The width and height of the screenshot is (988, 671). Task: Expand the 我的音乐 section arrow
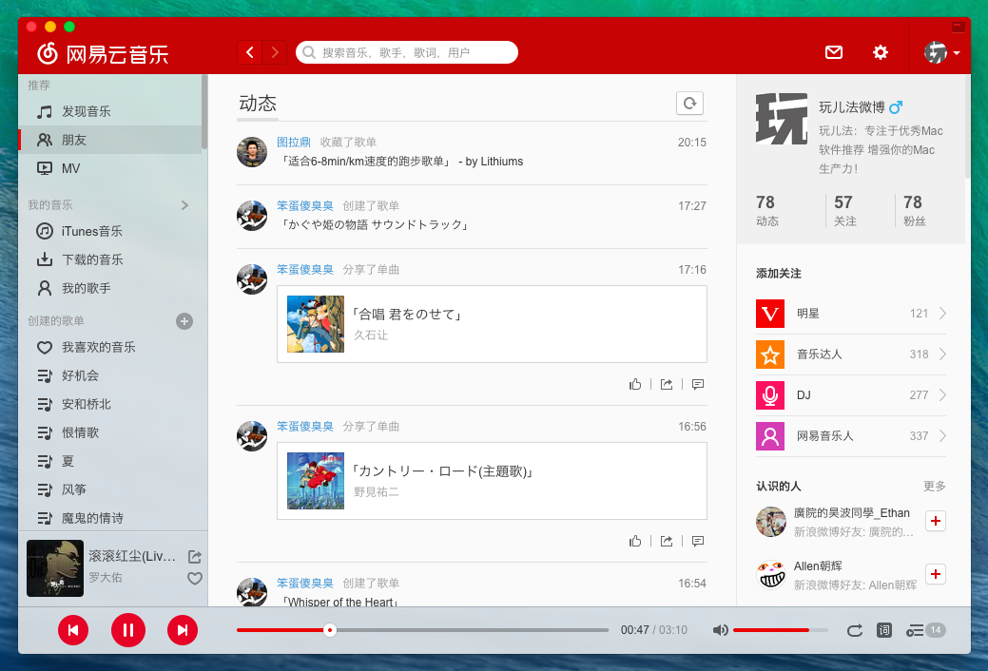coord(184,205)
